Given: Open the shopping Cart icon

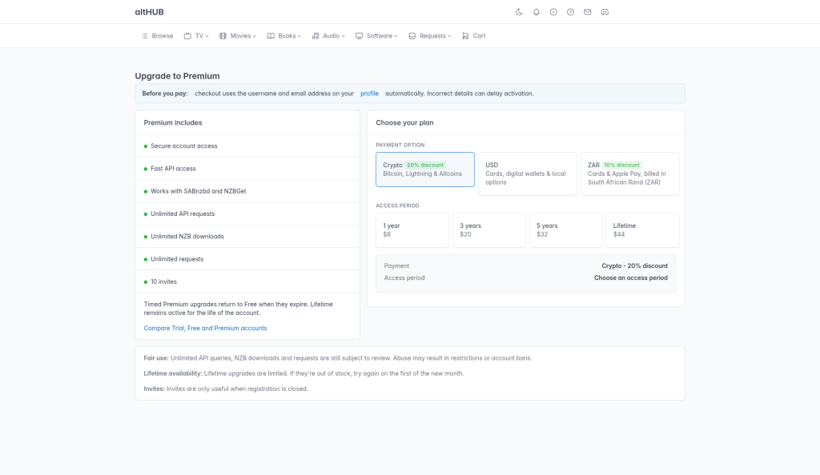Looking at the screenshot, I should 465,36.
